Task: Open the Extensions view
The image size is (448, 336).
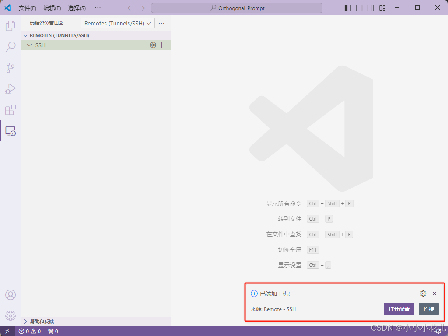Action: click(10, 110)
